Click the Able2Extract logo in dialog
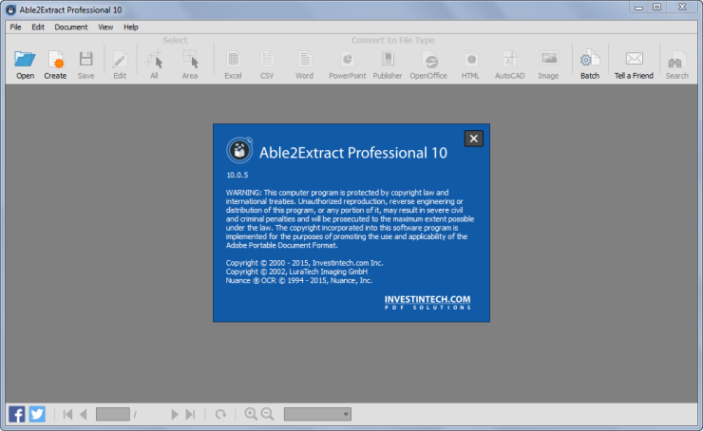 coord(239,151)
